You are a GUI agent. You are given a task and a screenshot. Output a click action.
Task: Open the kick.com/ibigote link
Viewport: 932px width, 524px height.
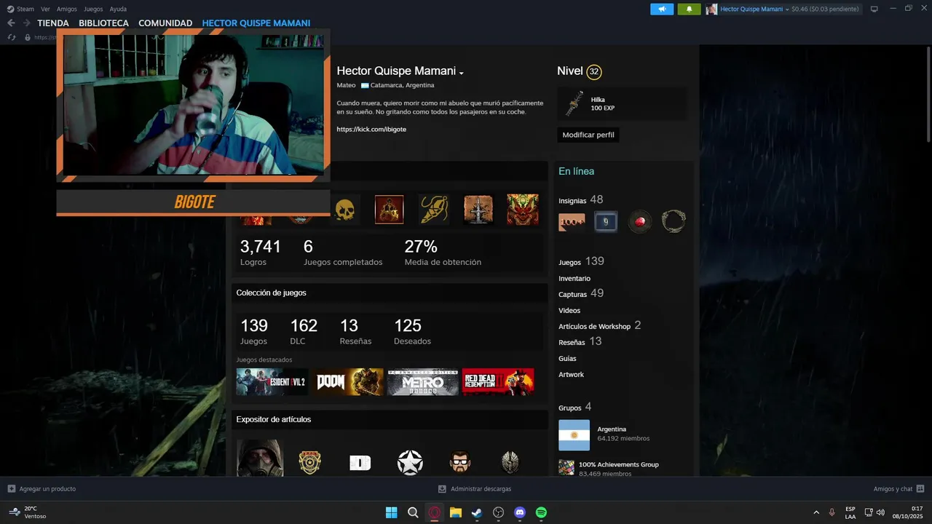point(371,129)
